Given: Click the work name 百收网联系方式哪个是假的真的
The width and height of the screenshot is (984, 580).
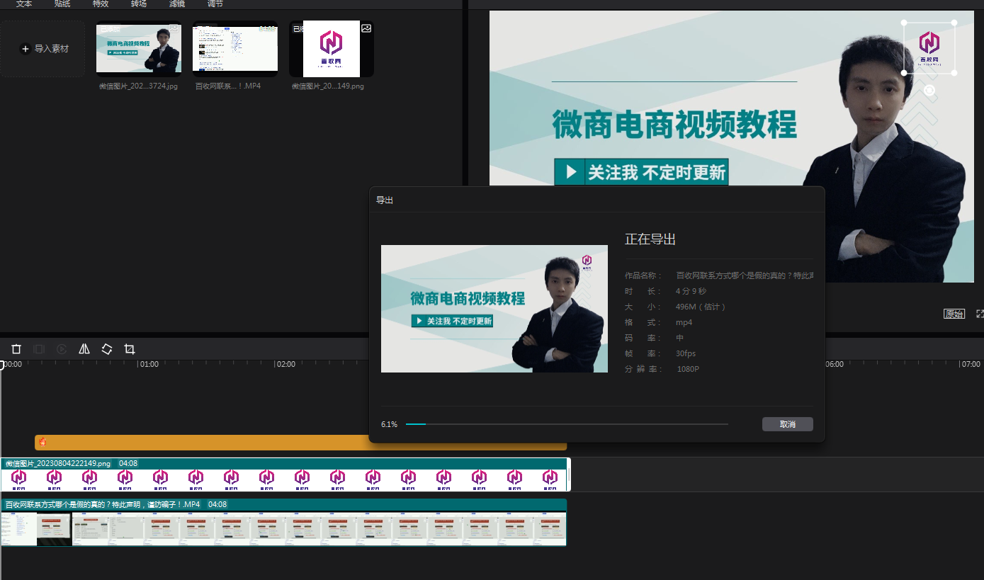Looking at the screenshot, I should pyautogui.click(x=745, y=275).
